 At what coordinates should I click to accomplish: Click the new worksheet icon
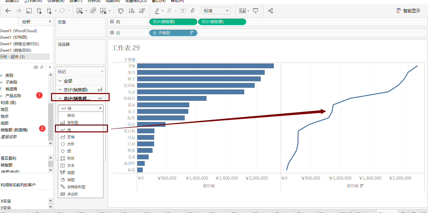80,11
